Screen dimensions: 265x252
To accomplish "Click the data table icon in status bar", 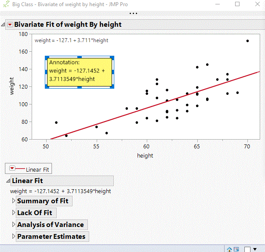I will coord(236,249).
